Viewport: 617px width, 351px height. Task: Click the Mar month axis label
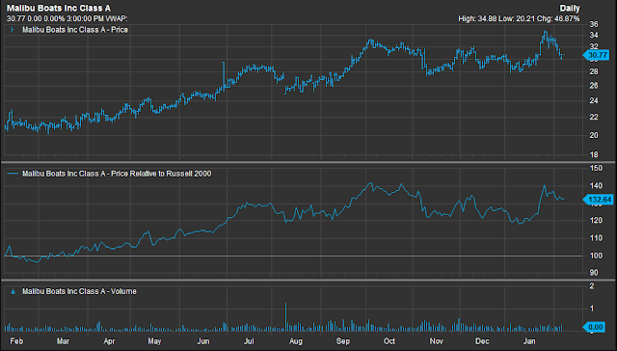[x=63, y=341]
